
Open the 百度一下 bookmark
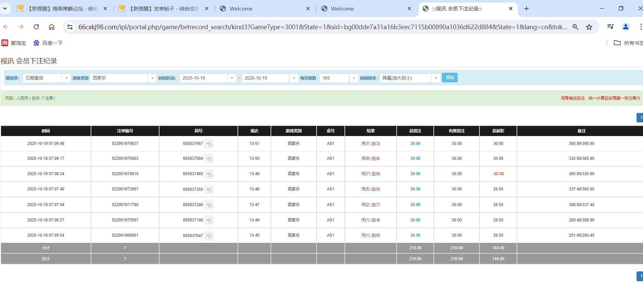click(x=48, y=43)
